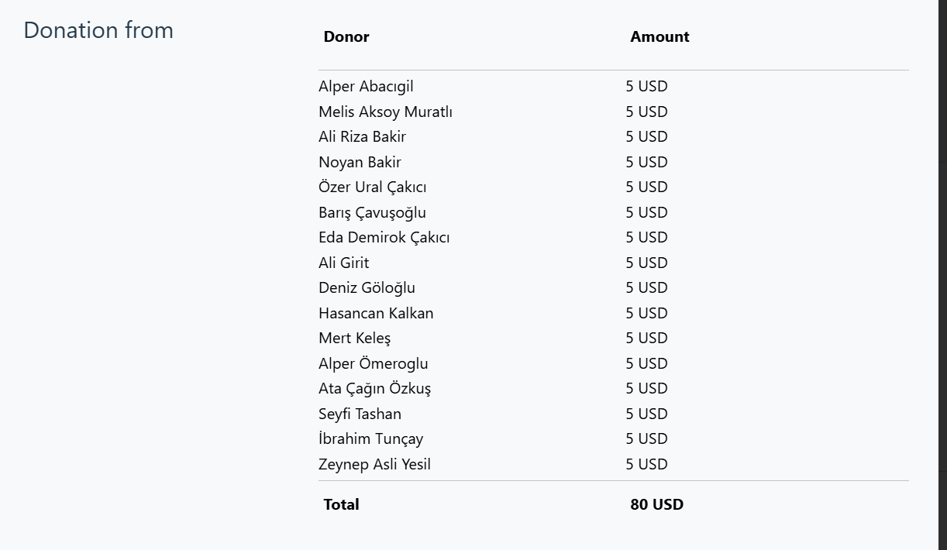Image resolution: width=947 pixels, height=550 pixels.
Task: Select the Donation from heading
Action: click(x=98, y=30)
